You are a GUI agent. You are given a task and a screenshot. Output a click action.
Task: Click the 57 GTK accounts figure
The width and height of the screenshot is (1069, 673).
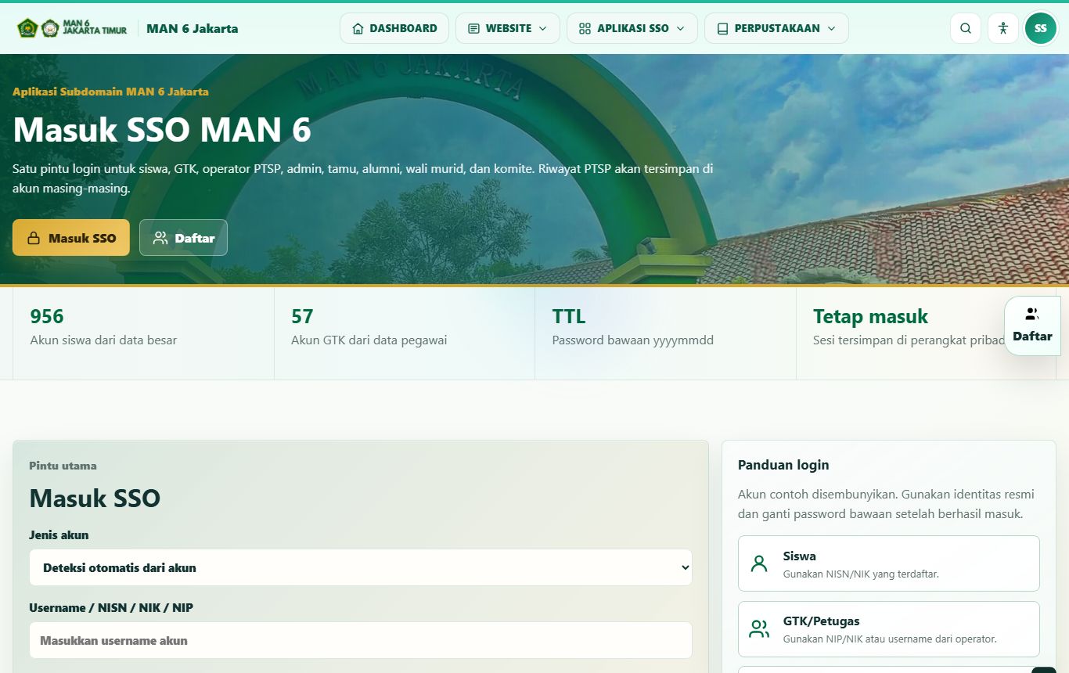tap(302, 316)
